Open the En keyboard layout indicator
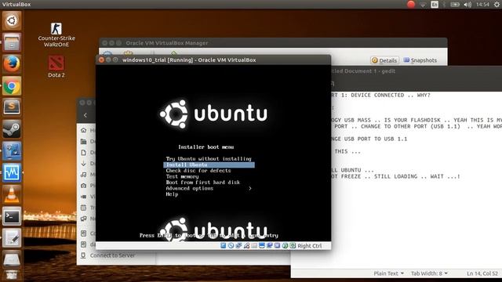 pyautogui.click(x=435, y=5)
